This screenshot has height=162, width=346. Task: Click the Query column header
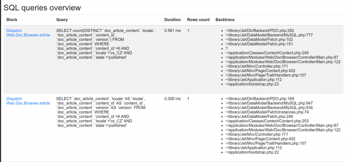62,19
